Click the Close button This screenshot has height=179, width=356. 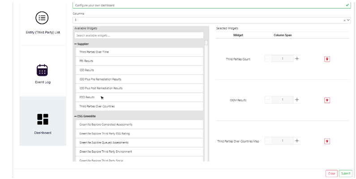pos(331,173)
